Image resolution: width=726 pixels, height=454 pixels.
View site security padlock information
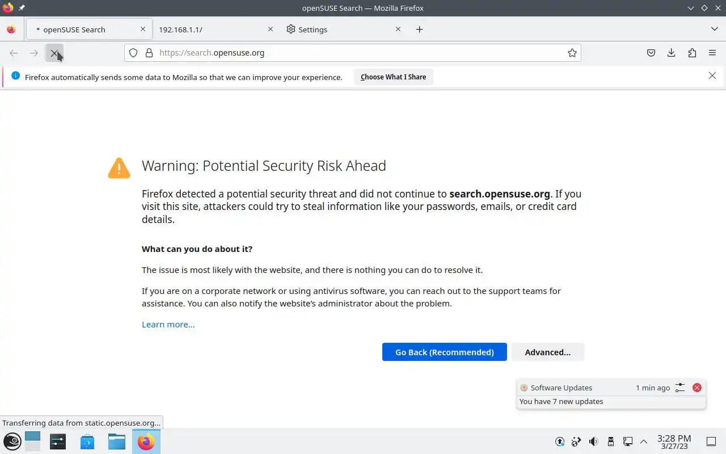(149, 53)
